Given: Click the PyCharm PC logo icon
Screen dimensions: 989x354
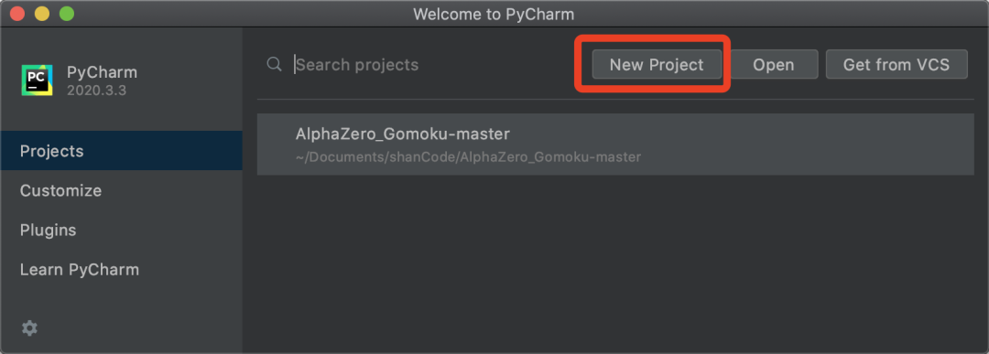Looking at the screenshot, I should tap(37, 80).
